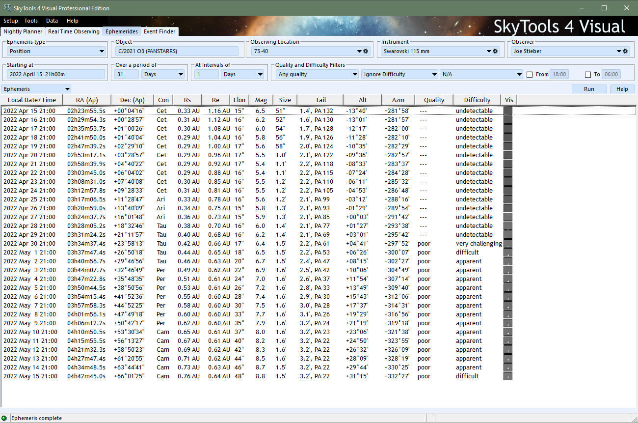638x423 pixels.
Task: Sort by Quality column header
Action: pyautogui.click(x=434, y=100)
